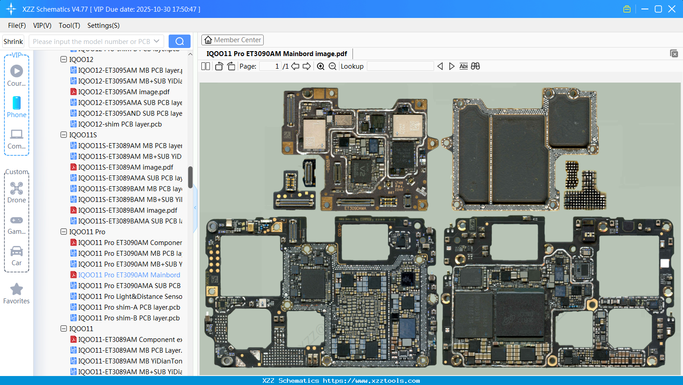Enable the binoculars search option
The height and width of the screenshot is (385, 683).
pos(475,66)
